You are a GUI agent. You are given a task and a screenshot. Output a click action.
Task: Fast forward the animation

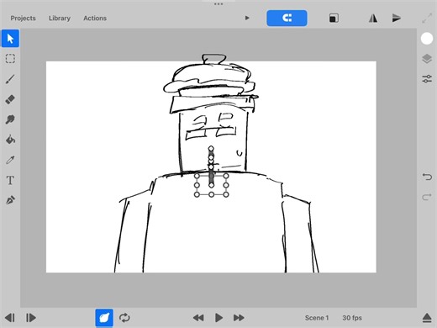click(239, 318)
